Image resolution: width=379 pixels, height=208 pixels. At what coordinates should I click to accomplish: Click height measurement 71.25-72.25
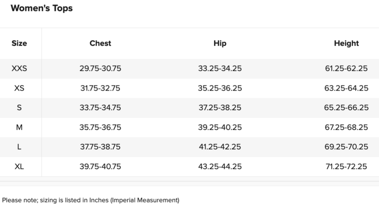(346, 167)
